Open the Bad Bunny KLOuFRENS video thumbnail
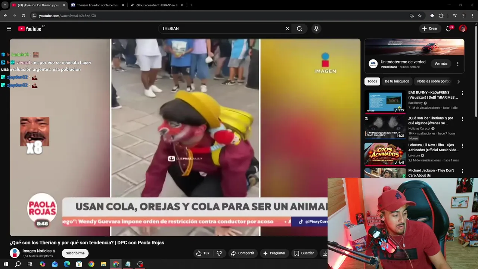The image size is (478, 269). click(x=385, y=102)
